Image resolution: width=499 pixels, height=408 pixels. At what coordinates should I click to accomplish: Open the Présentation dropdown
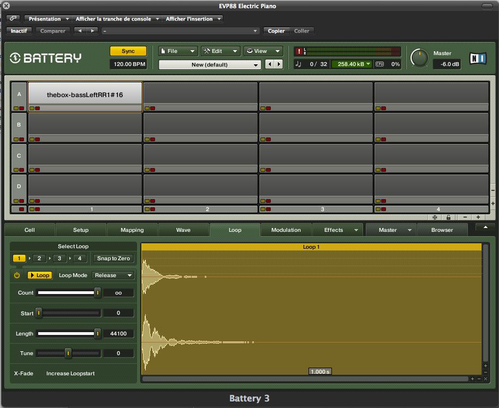48,19
